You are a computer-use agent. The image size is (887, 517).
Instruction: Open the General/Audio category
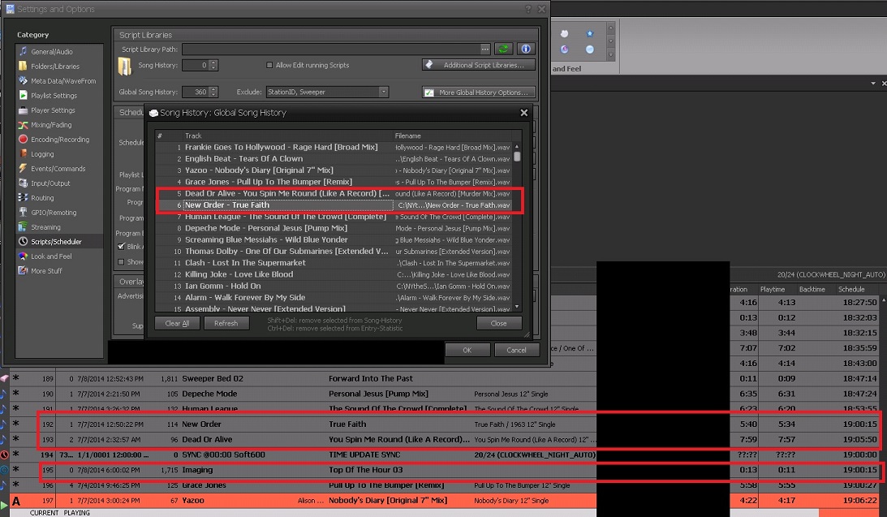[51, 51]
